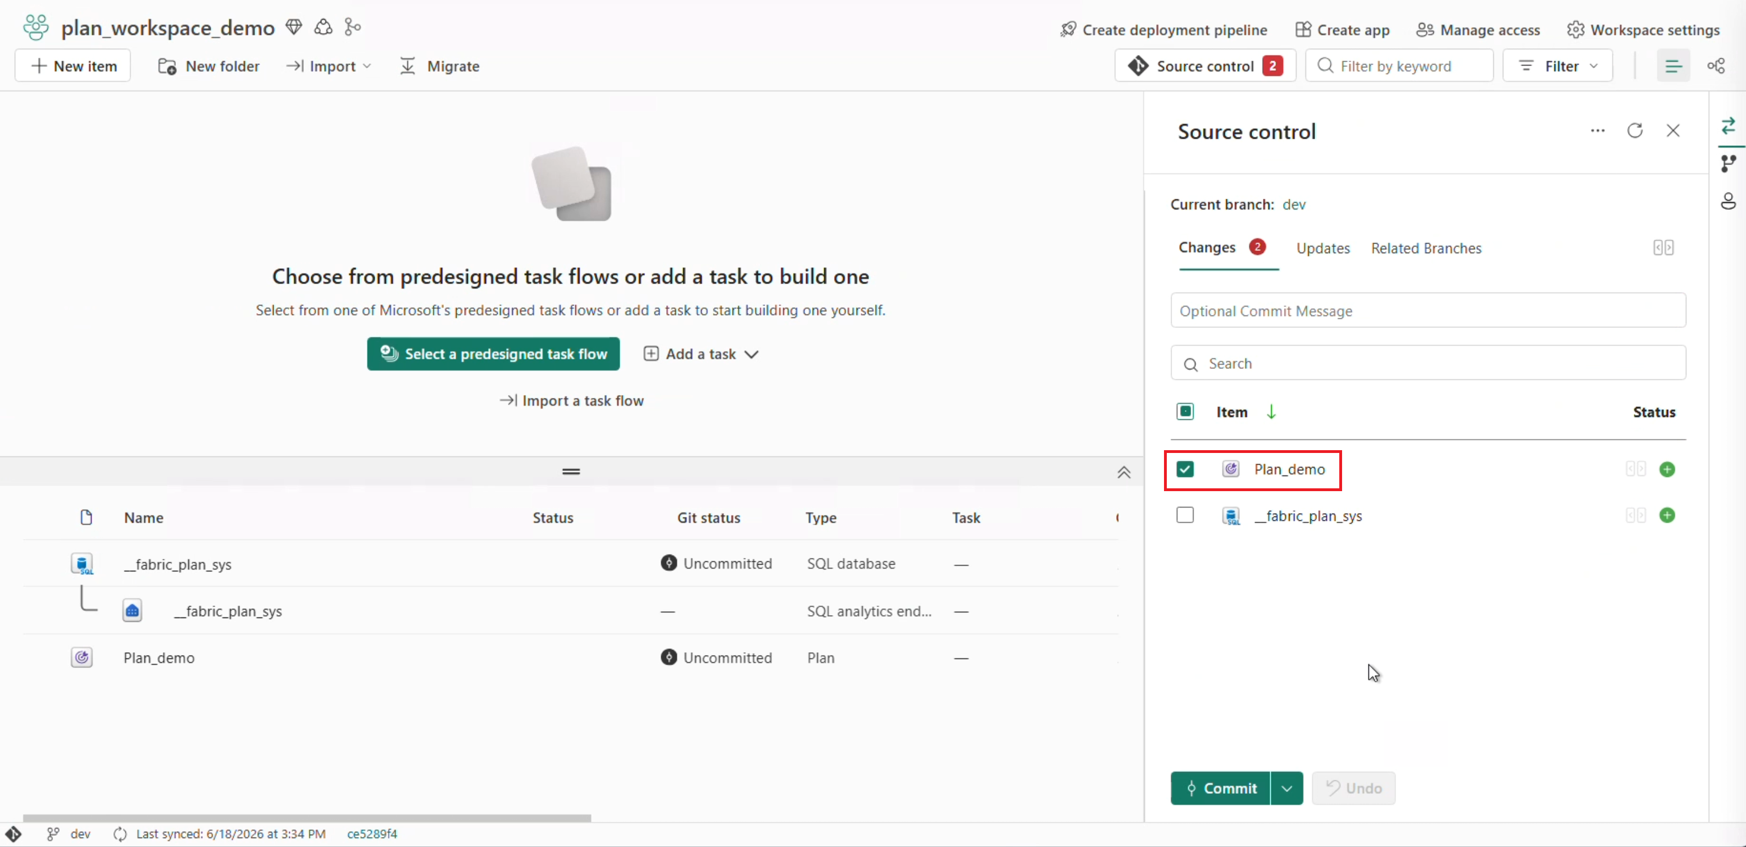Switch to list view icon
Image resolution: width=1746 pixels, height=847 pixels.
1673,66
